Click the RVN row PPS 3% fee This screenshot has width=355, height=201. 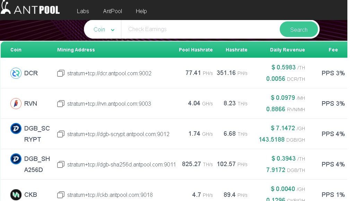333,104
